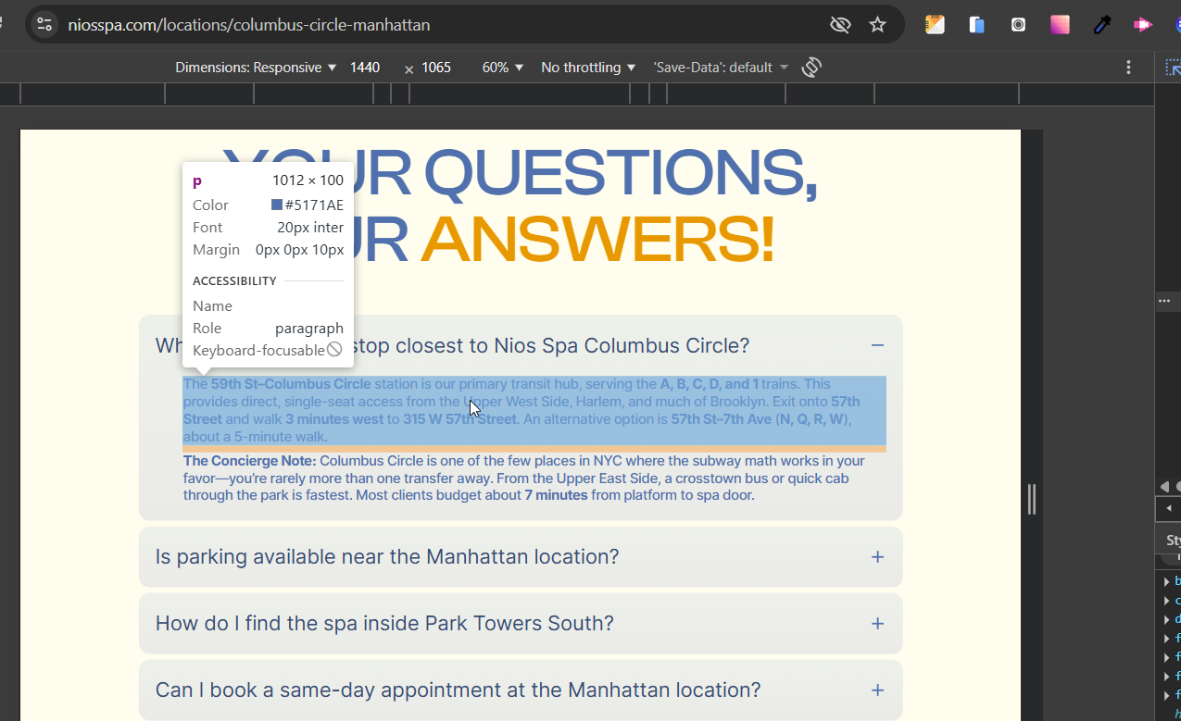Click the crossed-out eye icon in address bar
1181x721 pixels.
[840, 25]
